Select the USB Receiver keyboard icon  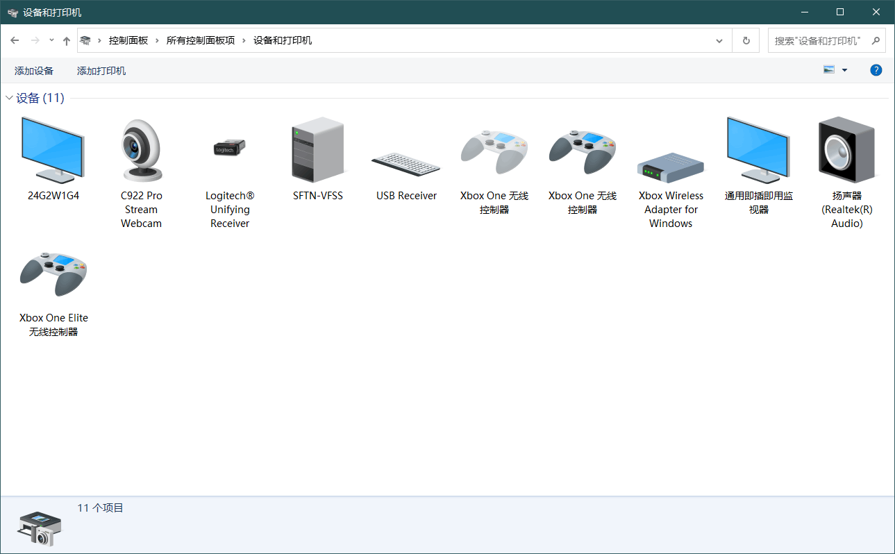tap(406, 164)
